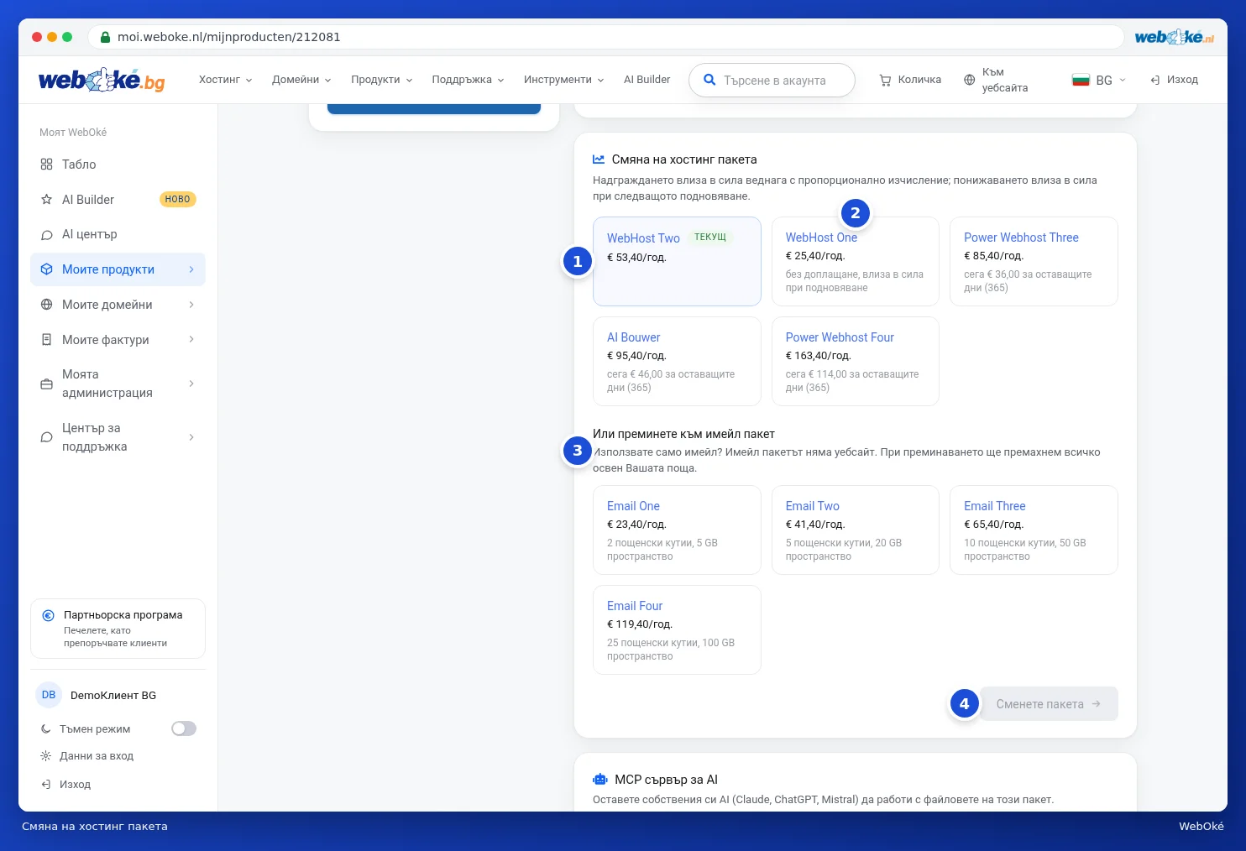Image resolution: width=1246 pixels, height=851 pixels.
Task: Click the Моята администрация briefcase icon
Action: [x=47, y=384]
